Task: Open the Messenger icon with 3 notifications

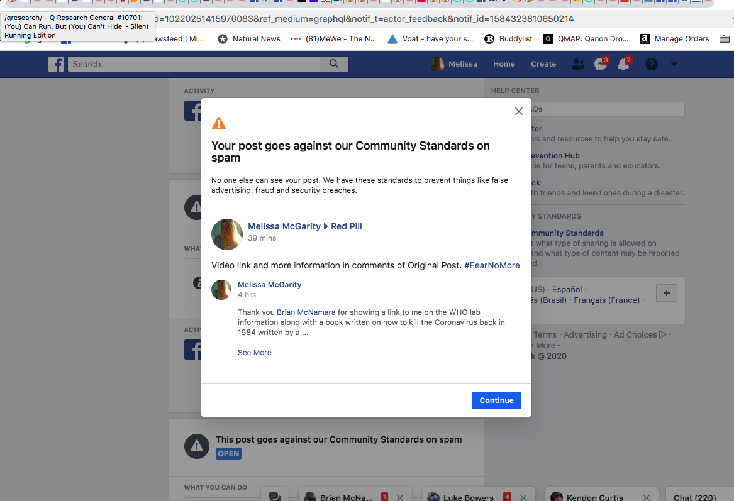Action: point(601,63)
